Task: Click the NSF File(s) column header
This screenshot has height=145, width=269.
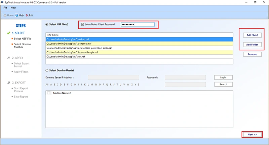Action: pyautogui.click(x=139, y=35)
